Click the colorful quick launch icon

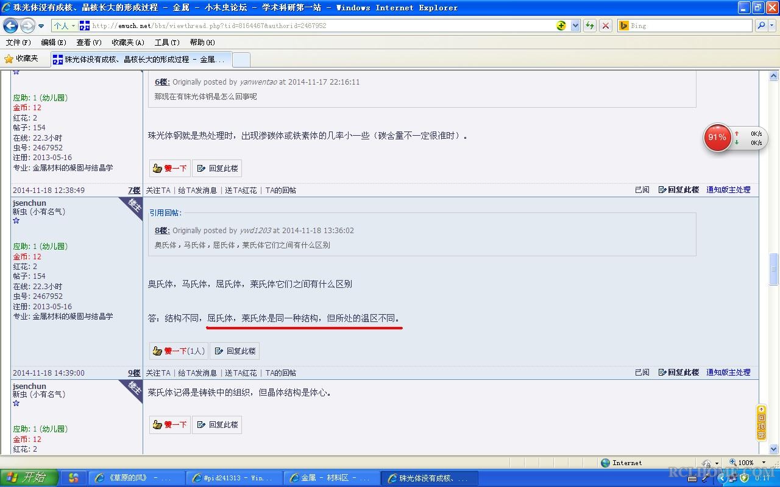coord(74,478)
